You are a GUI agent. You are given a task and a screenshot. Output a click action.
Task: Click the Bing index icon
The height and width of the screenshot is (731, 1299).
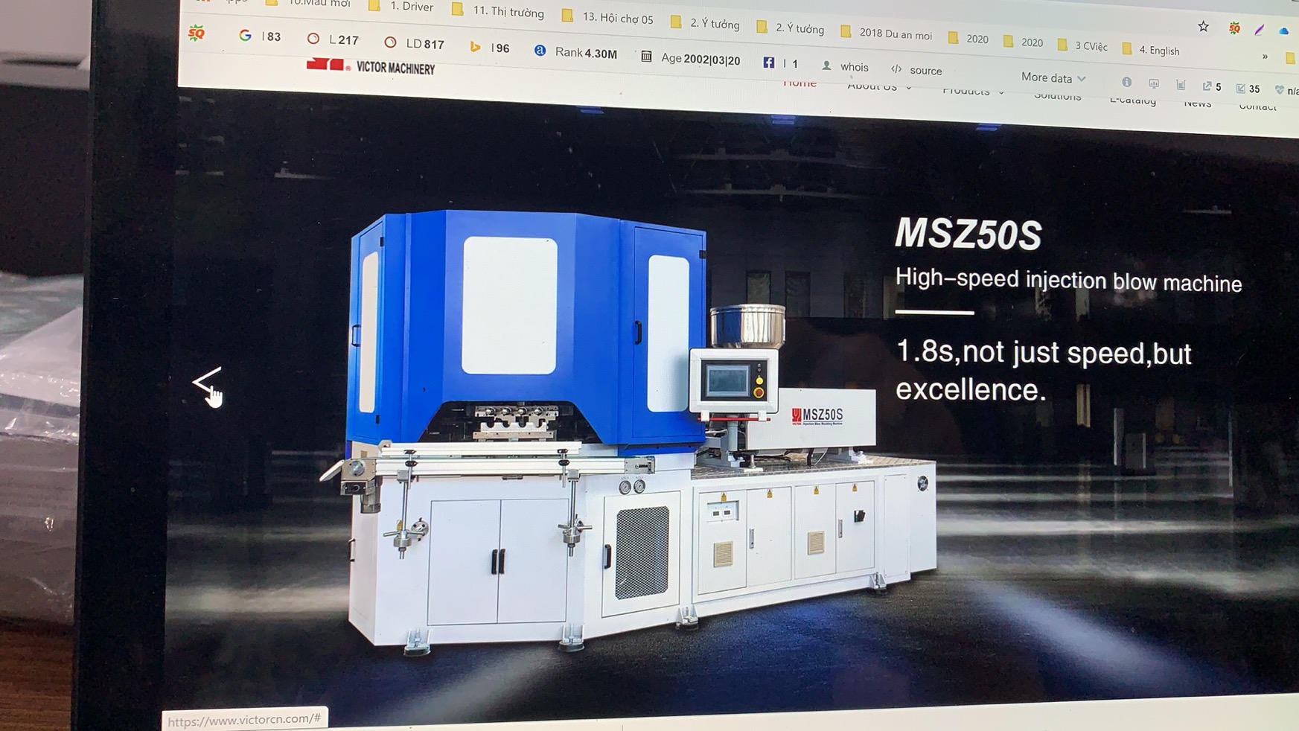pos(475,47)
